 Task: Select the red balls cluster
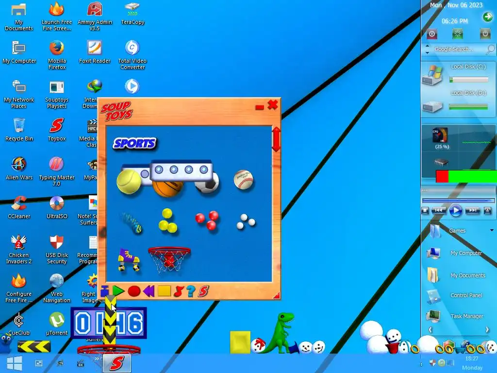[207, 220]
